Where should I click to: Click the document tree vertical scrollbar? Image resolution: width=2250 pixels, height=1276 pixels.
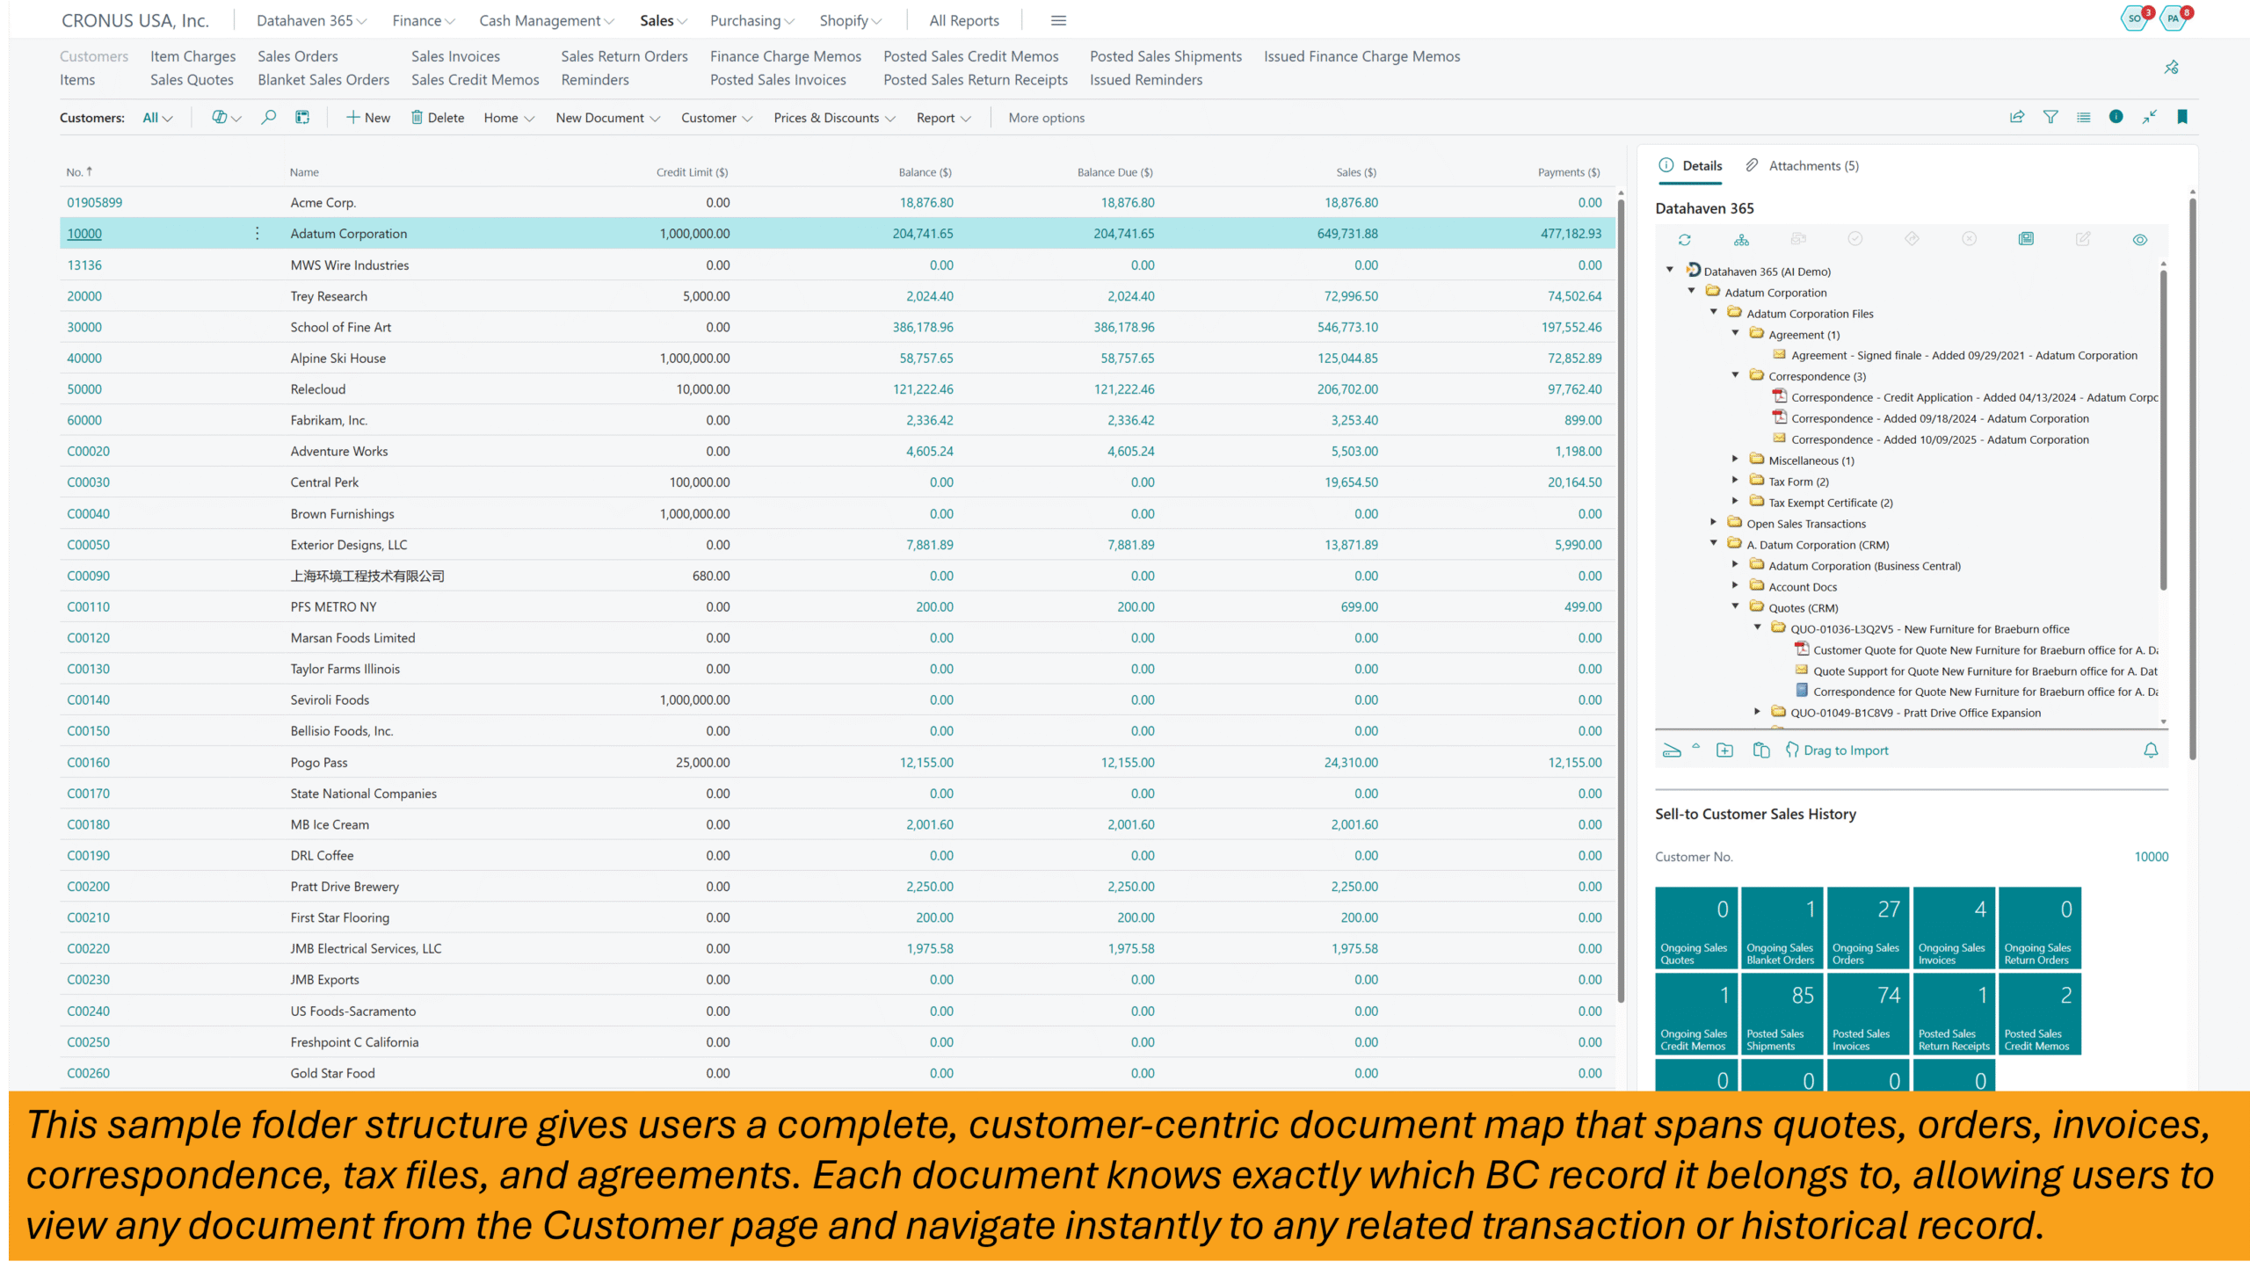tap(2163, 431)
